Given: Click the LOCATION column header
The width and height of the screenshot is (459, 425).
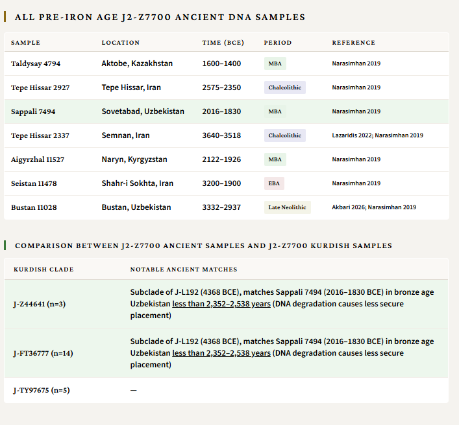Looking at the screenshot, I should point(121,43).
